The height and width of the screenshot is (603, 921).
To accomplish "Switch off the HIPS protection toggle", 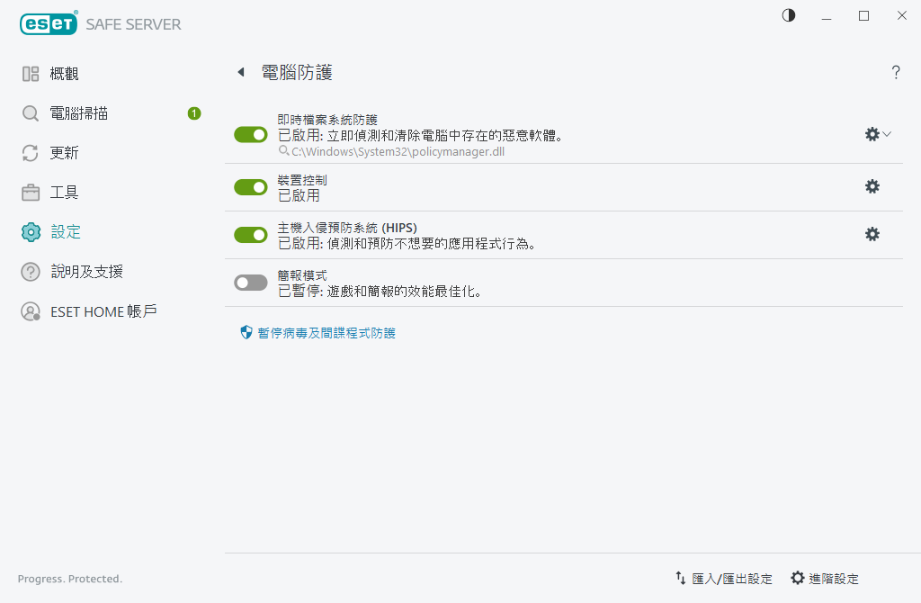I will [251, 235].
